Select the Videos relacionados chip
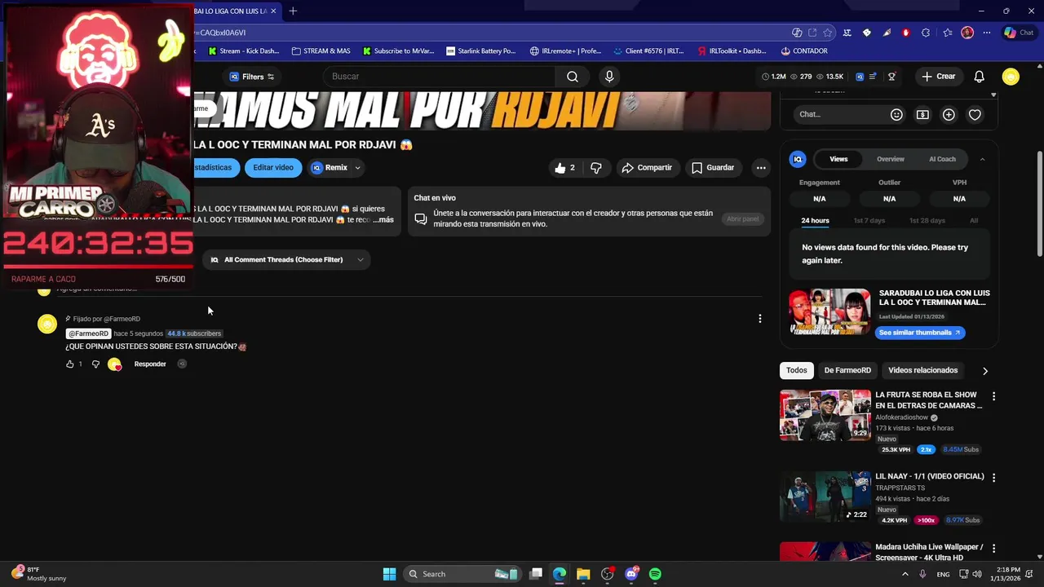 [922, 371]
